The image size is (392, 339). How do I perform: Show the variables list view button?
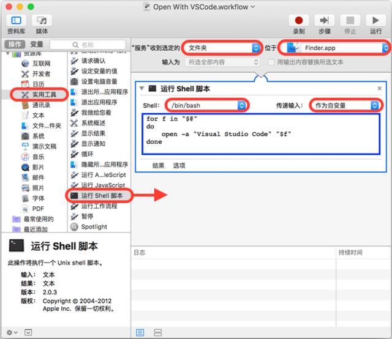point(158,332)
